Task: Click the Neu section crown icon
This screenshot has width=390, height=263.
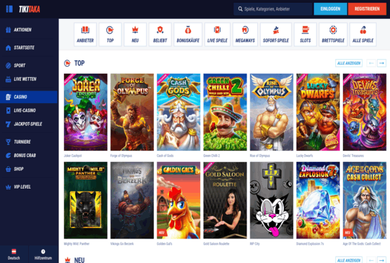Action: tap(67, 260)
